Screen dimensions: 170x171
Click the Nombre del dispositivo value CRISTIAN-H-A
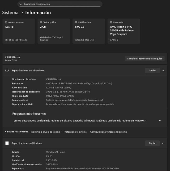pos(53,79)
